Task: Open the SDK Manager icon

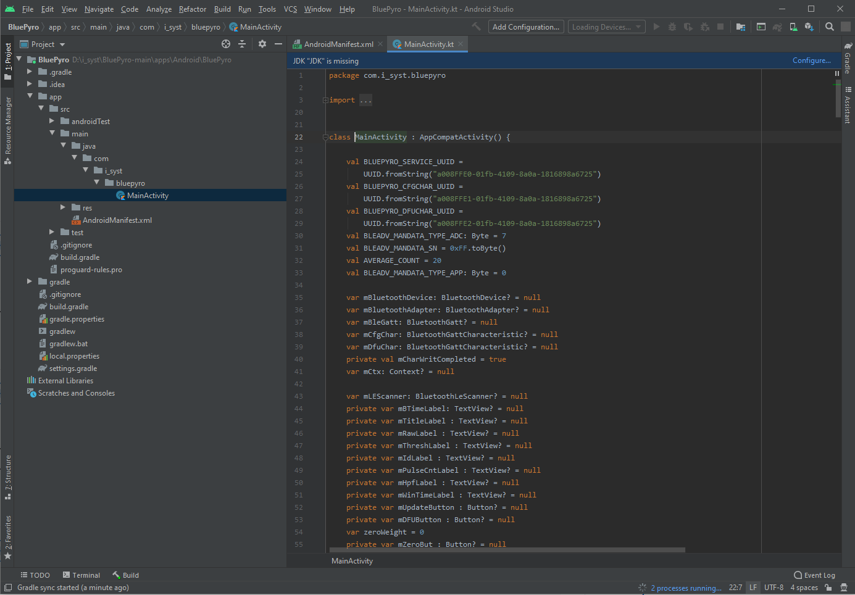Action: point(809,27)
